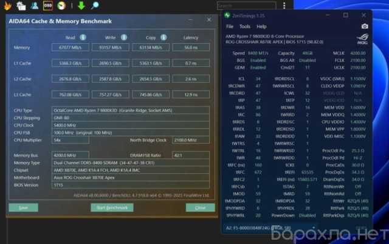Click the user/monitor toolbar icon
Viewport: 389px width, 244px height.
click(x=35, y=7)
